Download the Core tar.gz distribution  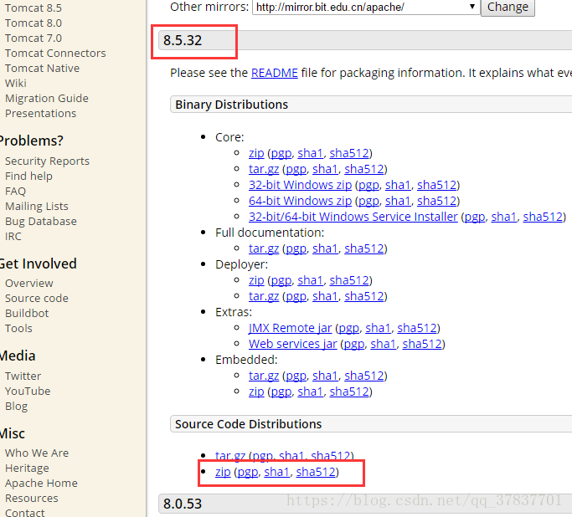264,170
